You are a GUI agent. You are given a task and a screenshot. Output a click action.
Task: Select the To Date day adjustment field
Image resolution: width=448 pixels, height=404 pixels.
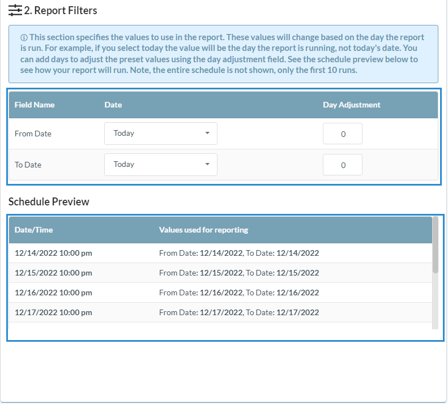coord(342,165)
